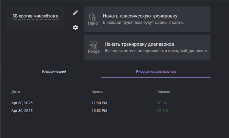Click the pencil edit icon

click(76, 13)
